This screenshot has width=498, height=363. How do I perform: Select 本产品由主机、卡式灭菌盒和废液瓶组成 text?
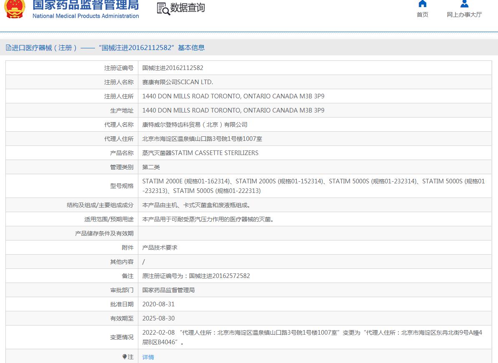[196, 205]
